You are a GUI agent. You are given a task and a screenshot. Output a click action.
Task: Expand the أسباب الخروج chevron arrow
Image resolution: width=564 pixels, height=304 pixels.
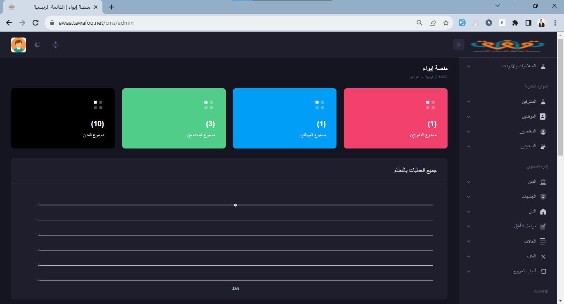(468, 271)
